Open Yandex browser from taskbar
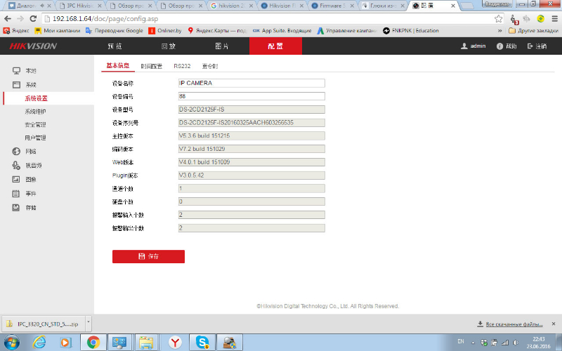The height and width of the screenshot is (351, 562). coord(175,343)
